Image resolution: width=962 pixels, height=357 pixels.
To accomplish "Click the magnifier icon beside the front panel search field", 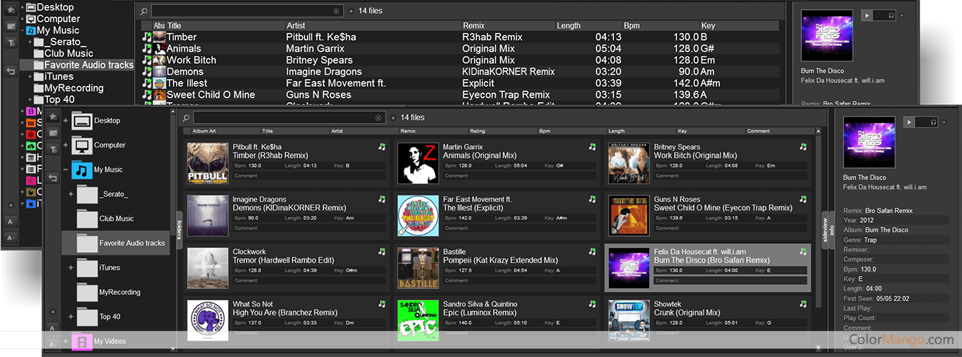I will 186,117.
